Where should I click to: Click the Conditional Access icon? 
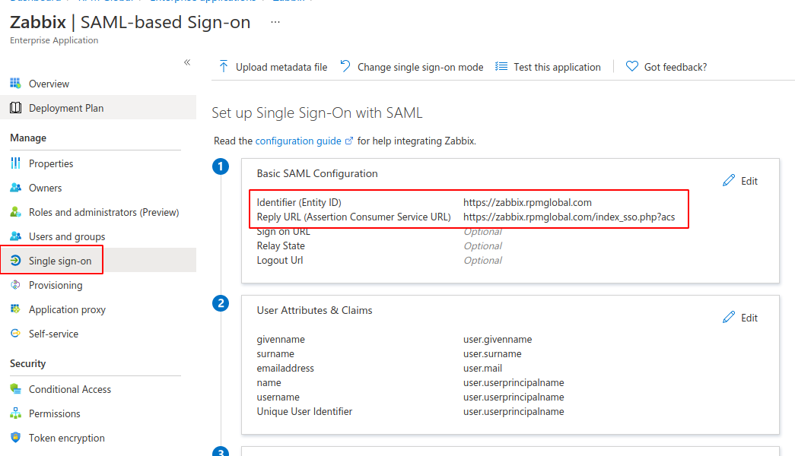(x=15, y=389)
